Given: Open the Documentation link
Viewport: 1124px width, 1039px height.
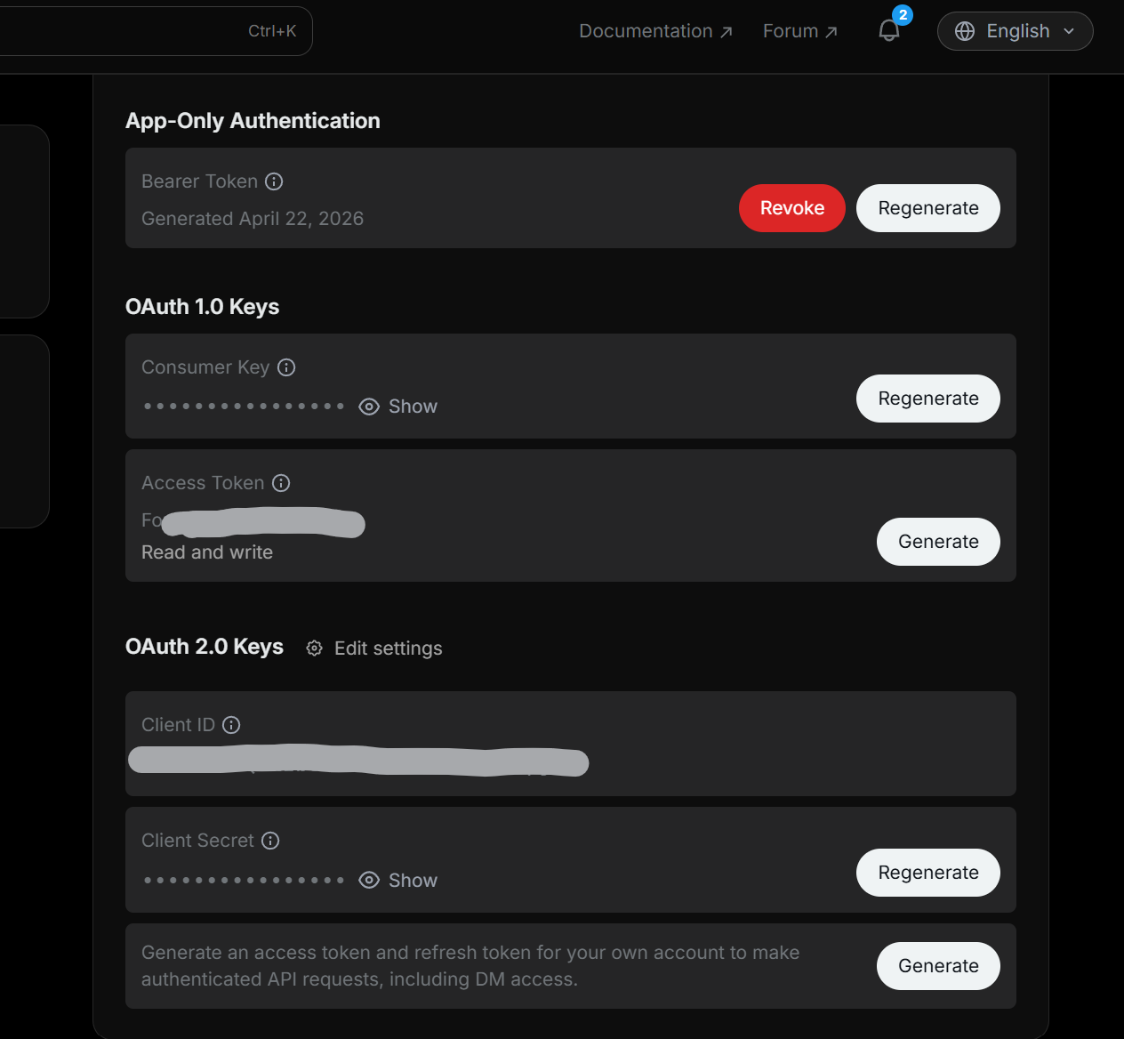Looking at the screenshot, I should tap(655, 31).
